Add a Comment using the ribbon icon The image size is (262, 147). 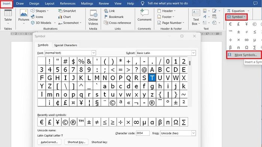(144, 13)
